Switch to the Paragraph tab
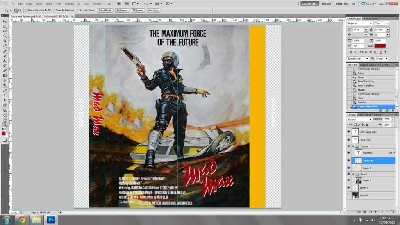This screenshot has height=225, width=400. [371, 18]
